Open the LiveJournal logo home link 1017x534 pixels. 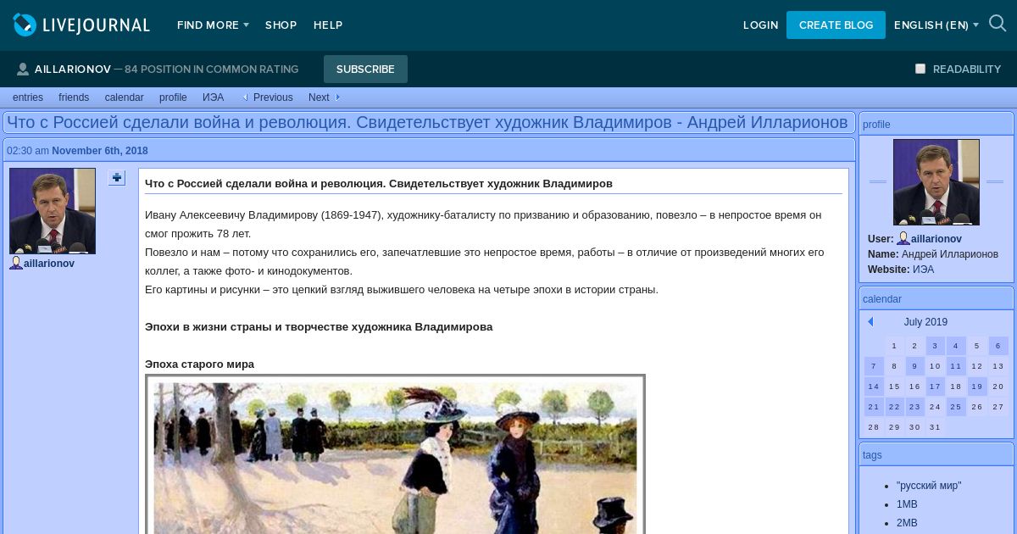pos(81,25)
